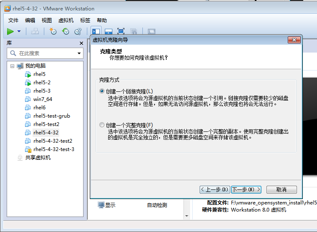Viewport: 317px width, 232px height.
Task: Toggle the thumbnail bar toolbar icon
Action: pos(108,31)
